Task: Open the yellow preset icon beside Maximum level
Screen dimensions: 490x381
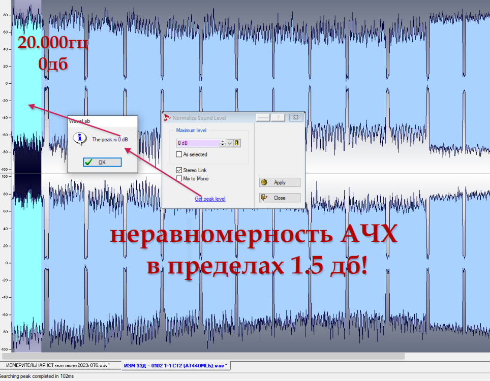Action: 237,143
